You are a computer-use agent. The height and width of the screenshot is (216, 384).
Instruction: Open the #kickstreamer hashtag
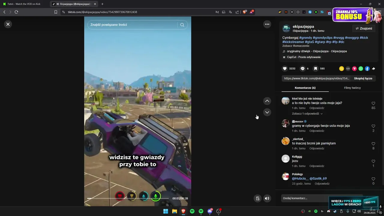click(x=293, y=42)
